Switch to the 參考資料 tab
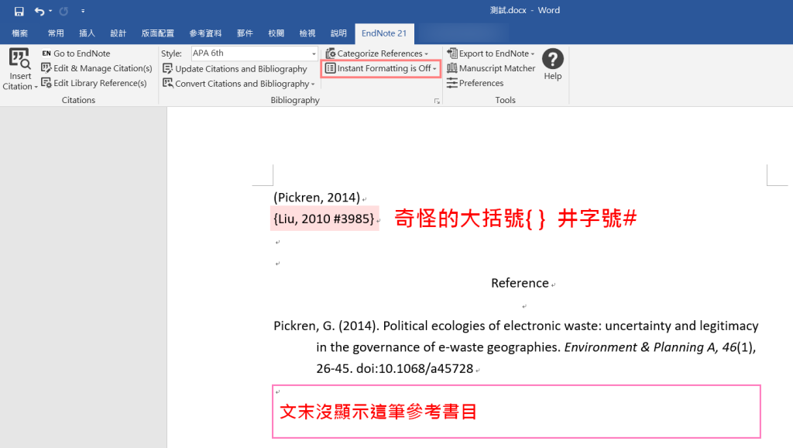This screenshot has width=793, height=448. tap(205, 33)
